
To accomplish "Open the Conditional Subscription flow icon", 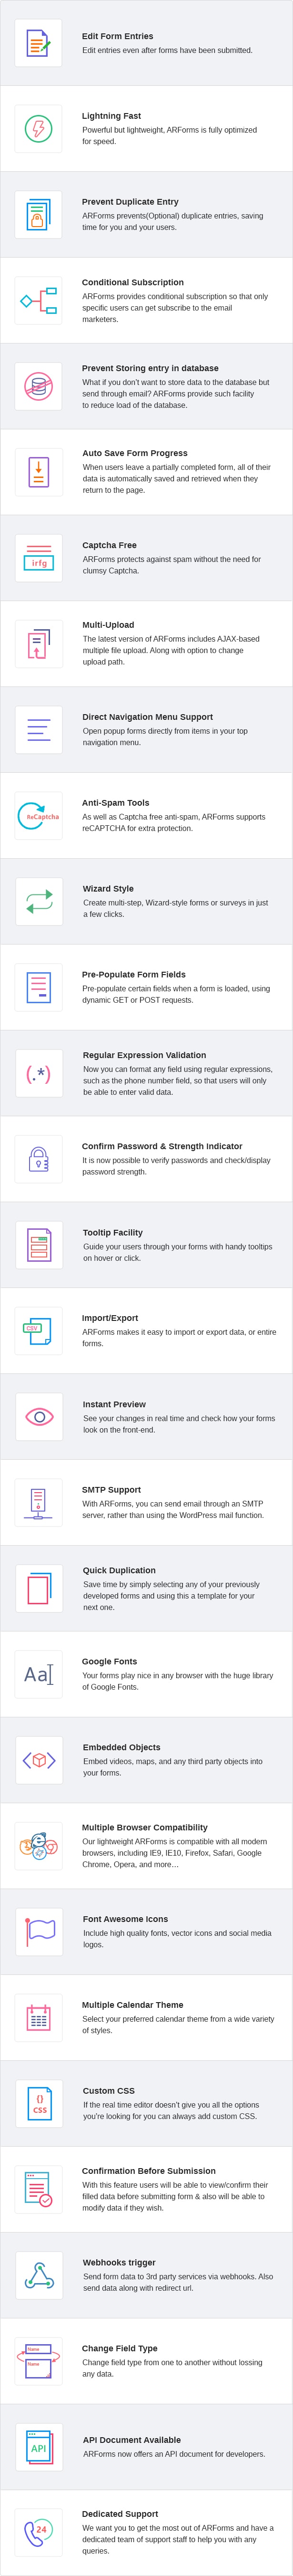I will tap(38, 301).
